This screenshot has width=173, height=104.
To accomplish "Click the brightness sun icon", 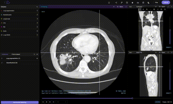I will [x=132, y=2].
